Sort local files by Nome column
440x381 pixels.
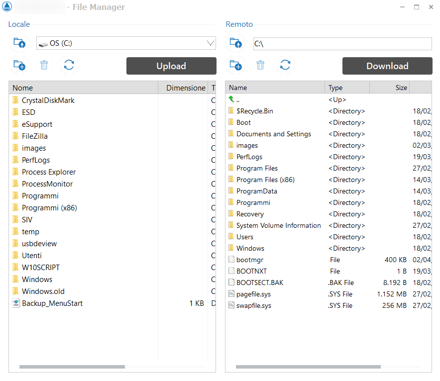tap(83, 88)
